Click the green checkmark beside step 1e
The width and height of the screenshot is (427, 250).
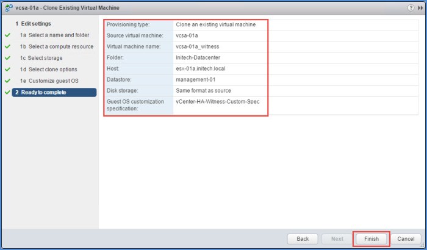[x=7, y=81]
